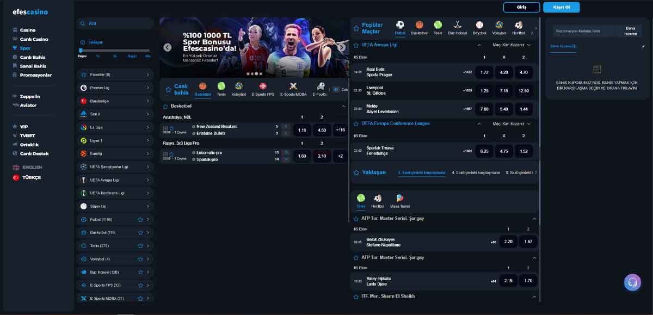This screenshot has width=653, height=315.
Task: Click the Giriş login button
Action: (521, 7)
